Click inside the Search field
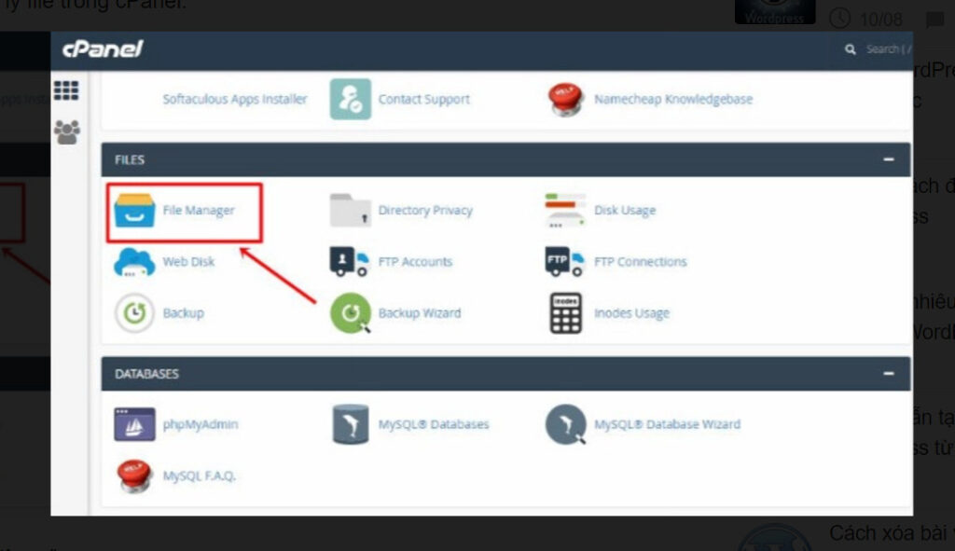This screenshot has height=551, width=955. coord(884,48)
